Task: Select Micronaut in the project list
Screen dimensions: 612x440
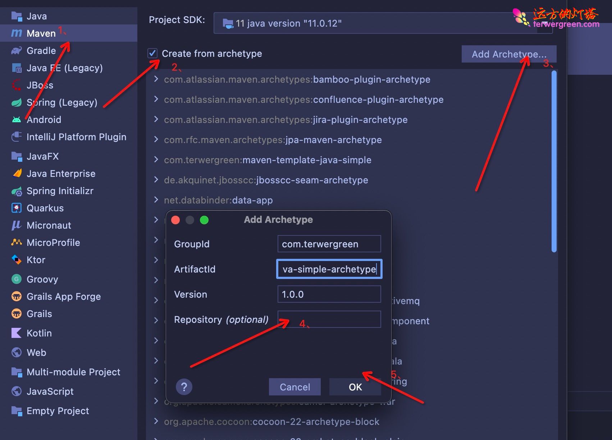Action: pyautogui.click(x=68, y=225)
